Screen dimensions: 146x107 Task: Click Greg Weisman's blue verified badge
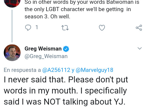[66, 49]
